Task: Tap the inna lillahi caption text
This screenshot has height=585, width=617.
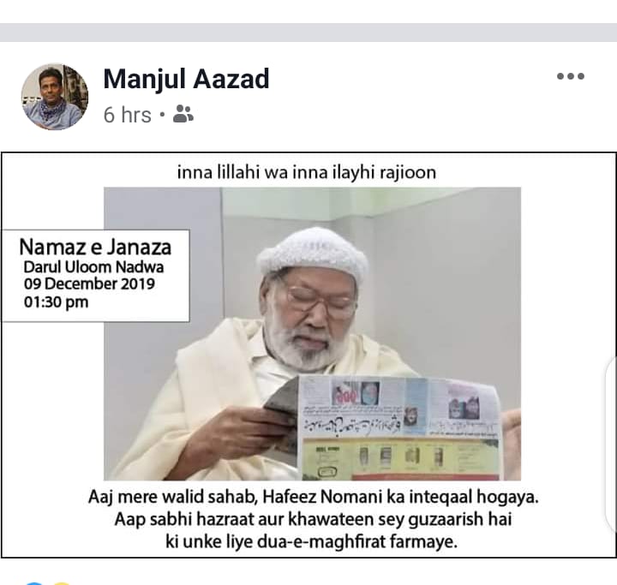Action: pos(307,173)
